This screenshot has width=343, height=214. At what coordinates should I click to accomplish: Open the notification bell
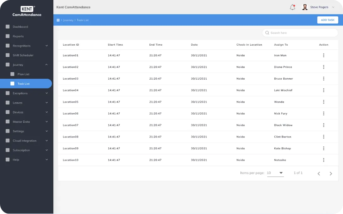point(292,7)
